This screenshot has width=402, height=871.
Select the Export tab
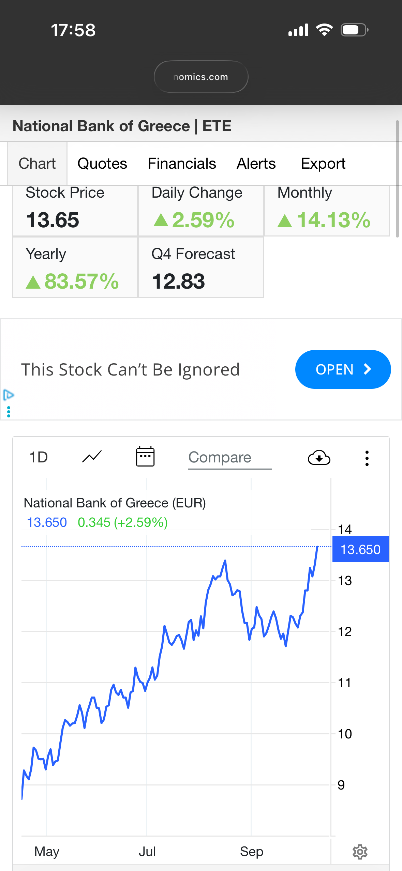[323, 164]
